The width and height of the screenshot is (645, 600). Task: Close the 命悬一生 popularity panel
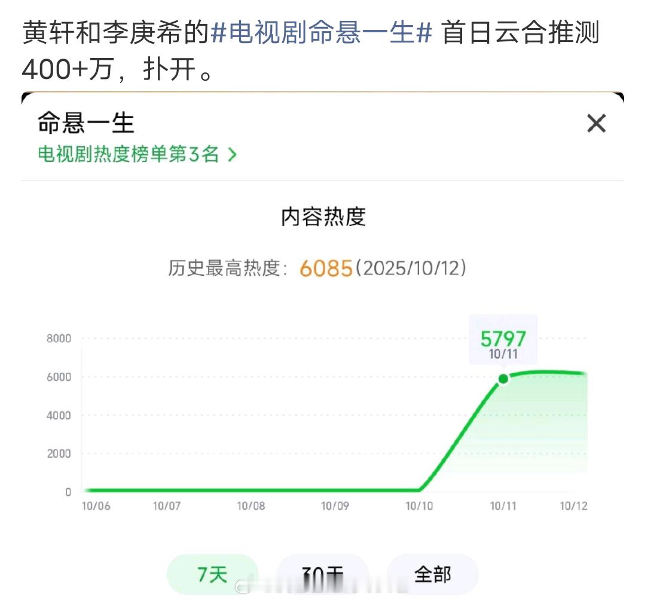596,123
